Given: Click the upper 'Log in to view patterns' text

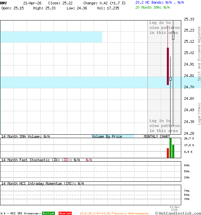Looking at the screenshot, I should pos(164,28).
